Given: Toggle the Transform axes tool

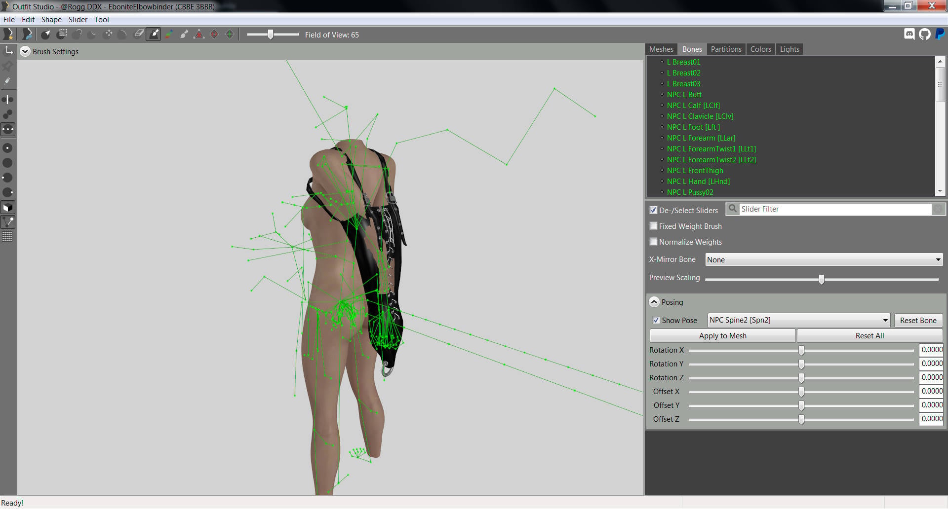Looking at the screenshot, I should (x=8, y=51).
